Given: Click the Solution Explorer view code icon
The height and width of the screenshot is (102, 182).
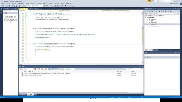Looking at the screenshot, I should tap(169, 11).
